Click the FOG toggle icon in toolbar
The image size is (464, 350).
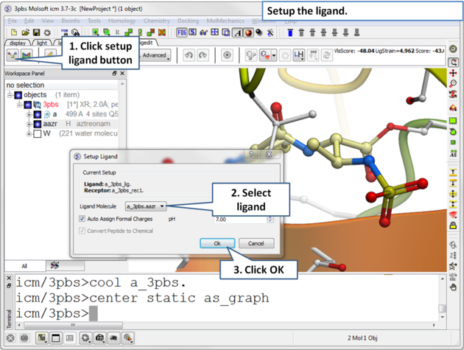click(182, 33)
